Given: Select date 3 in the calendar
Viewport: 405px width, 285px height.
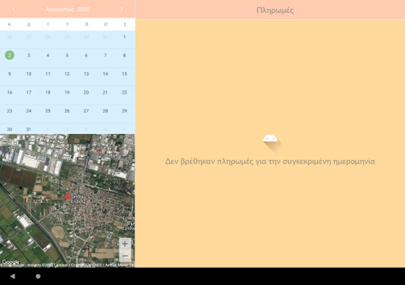Looking at the screenshot, I should [29, 55].
